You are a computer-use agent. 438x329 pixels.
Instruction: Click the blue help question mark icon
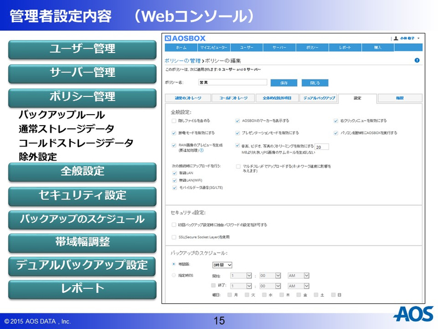(417, 60)
